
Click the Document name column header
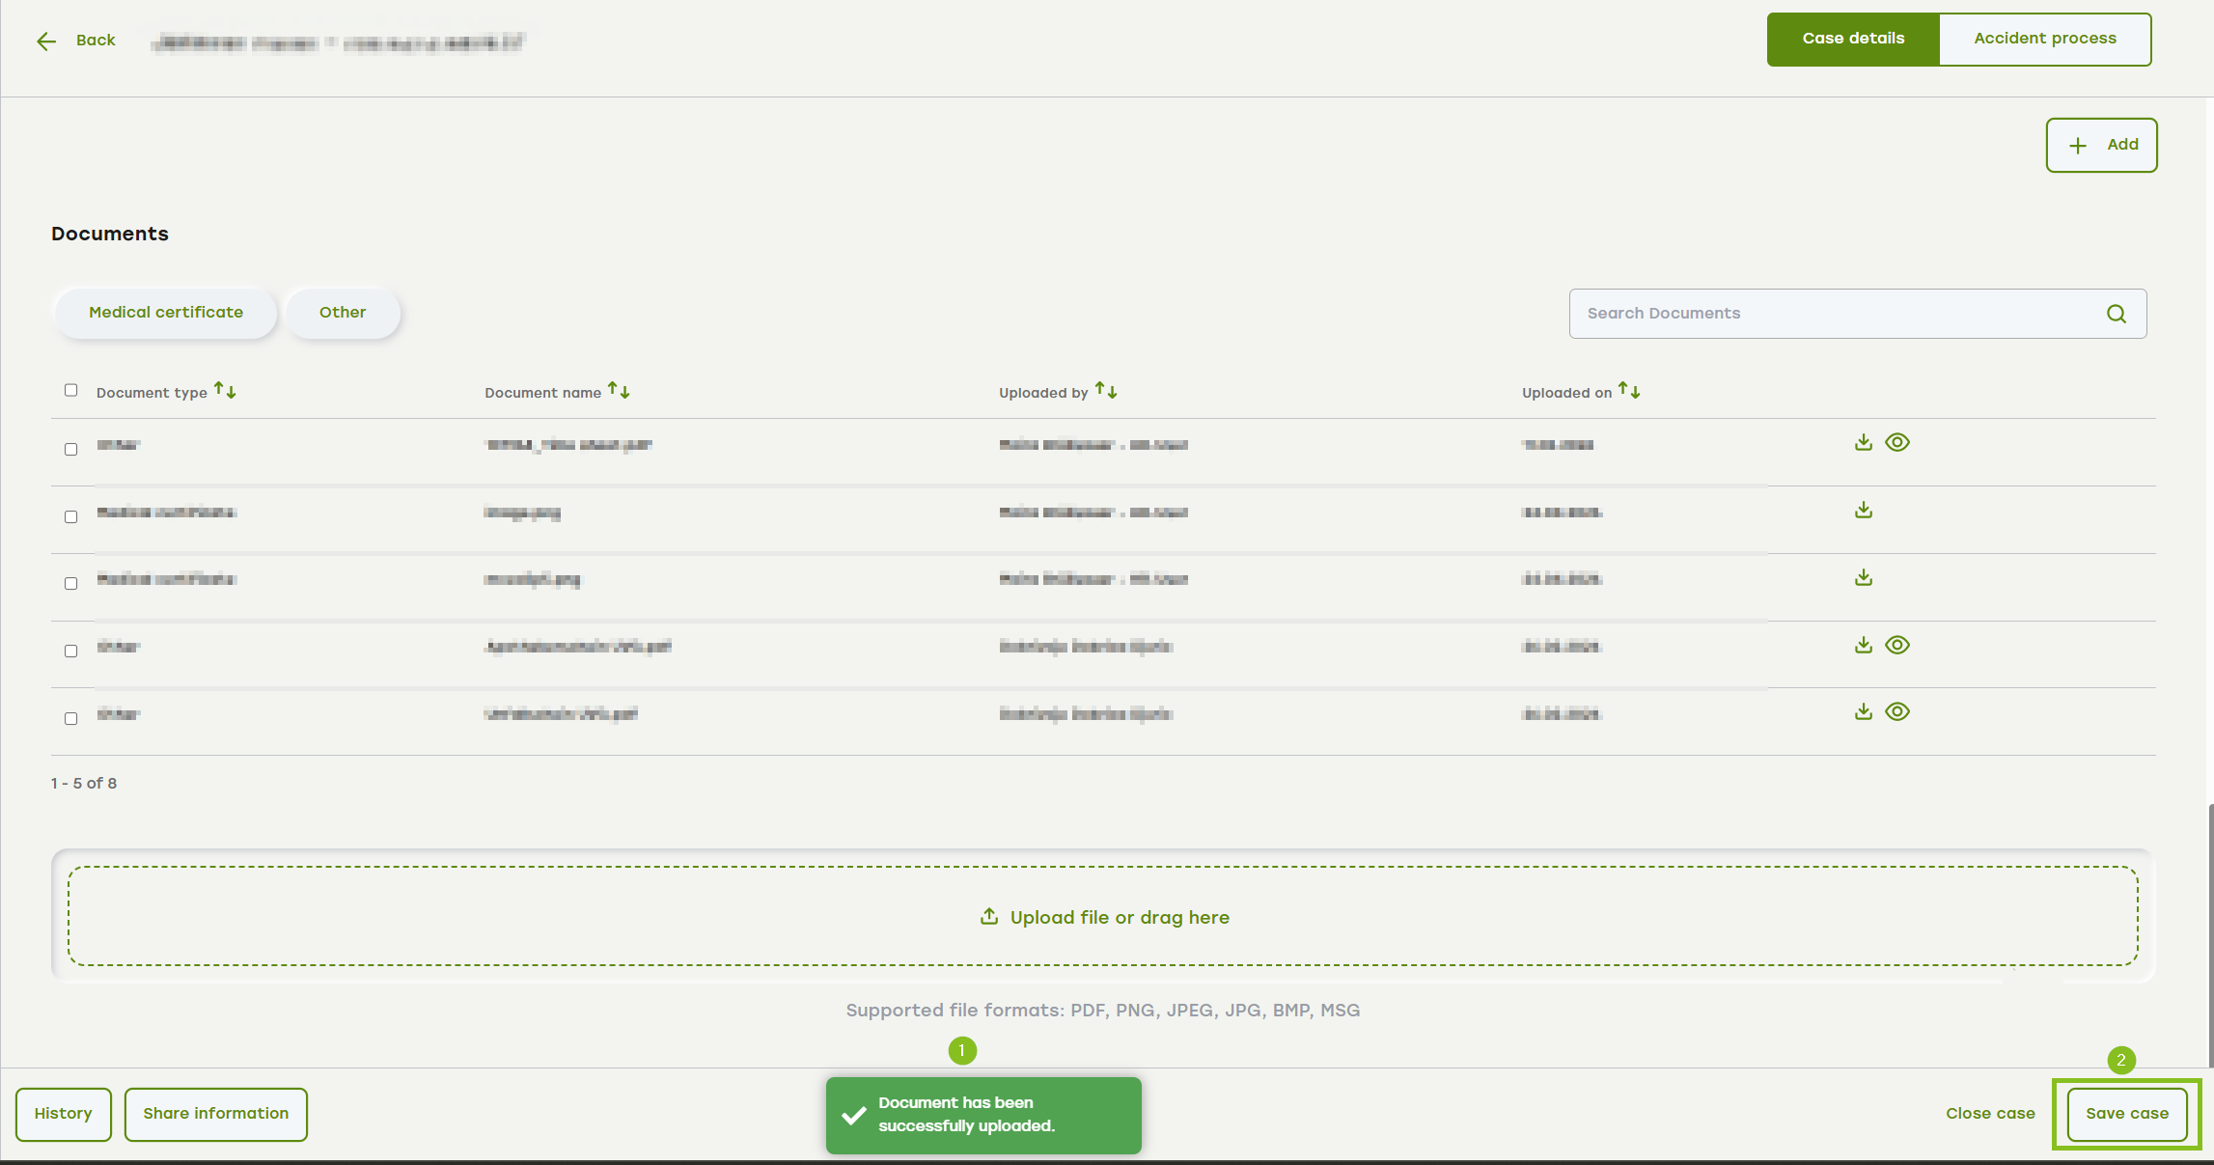(543, 393)
